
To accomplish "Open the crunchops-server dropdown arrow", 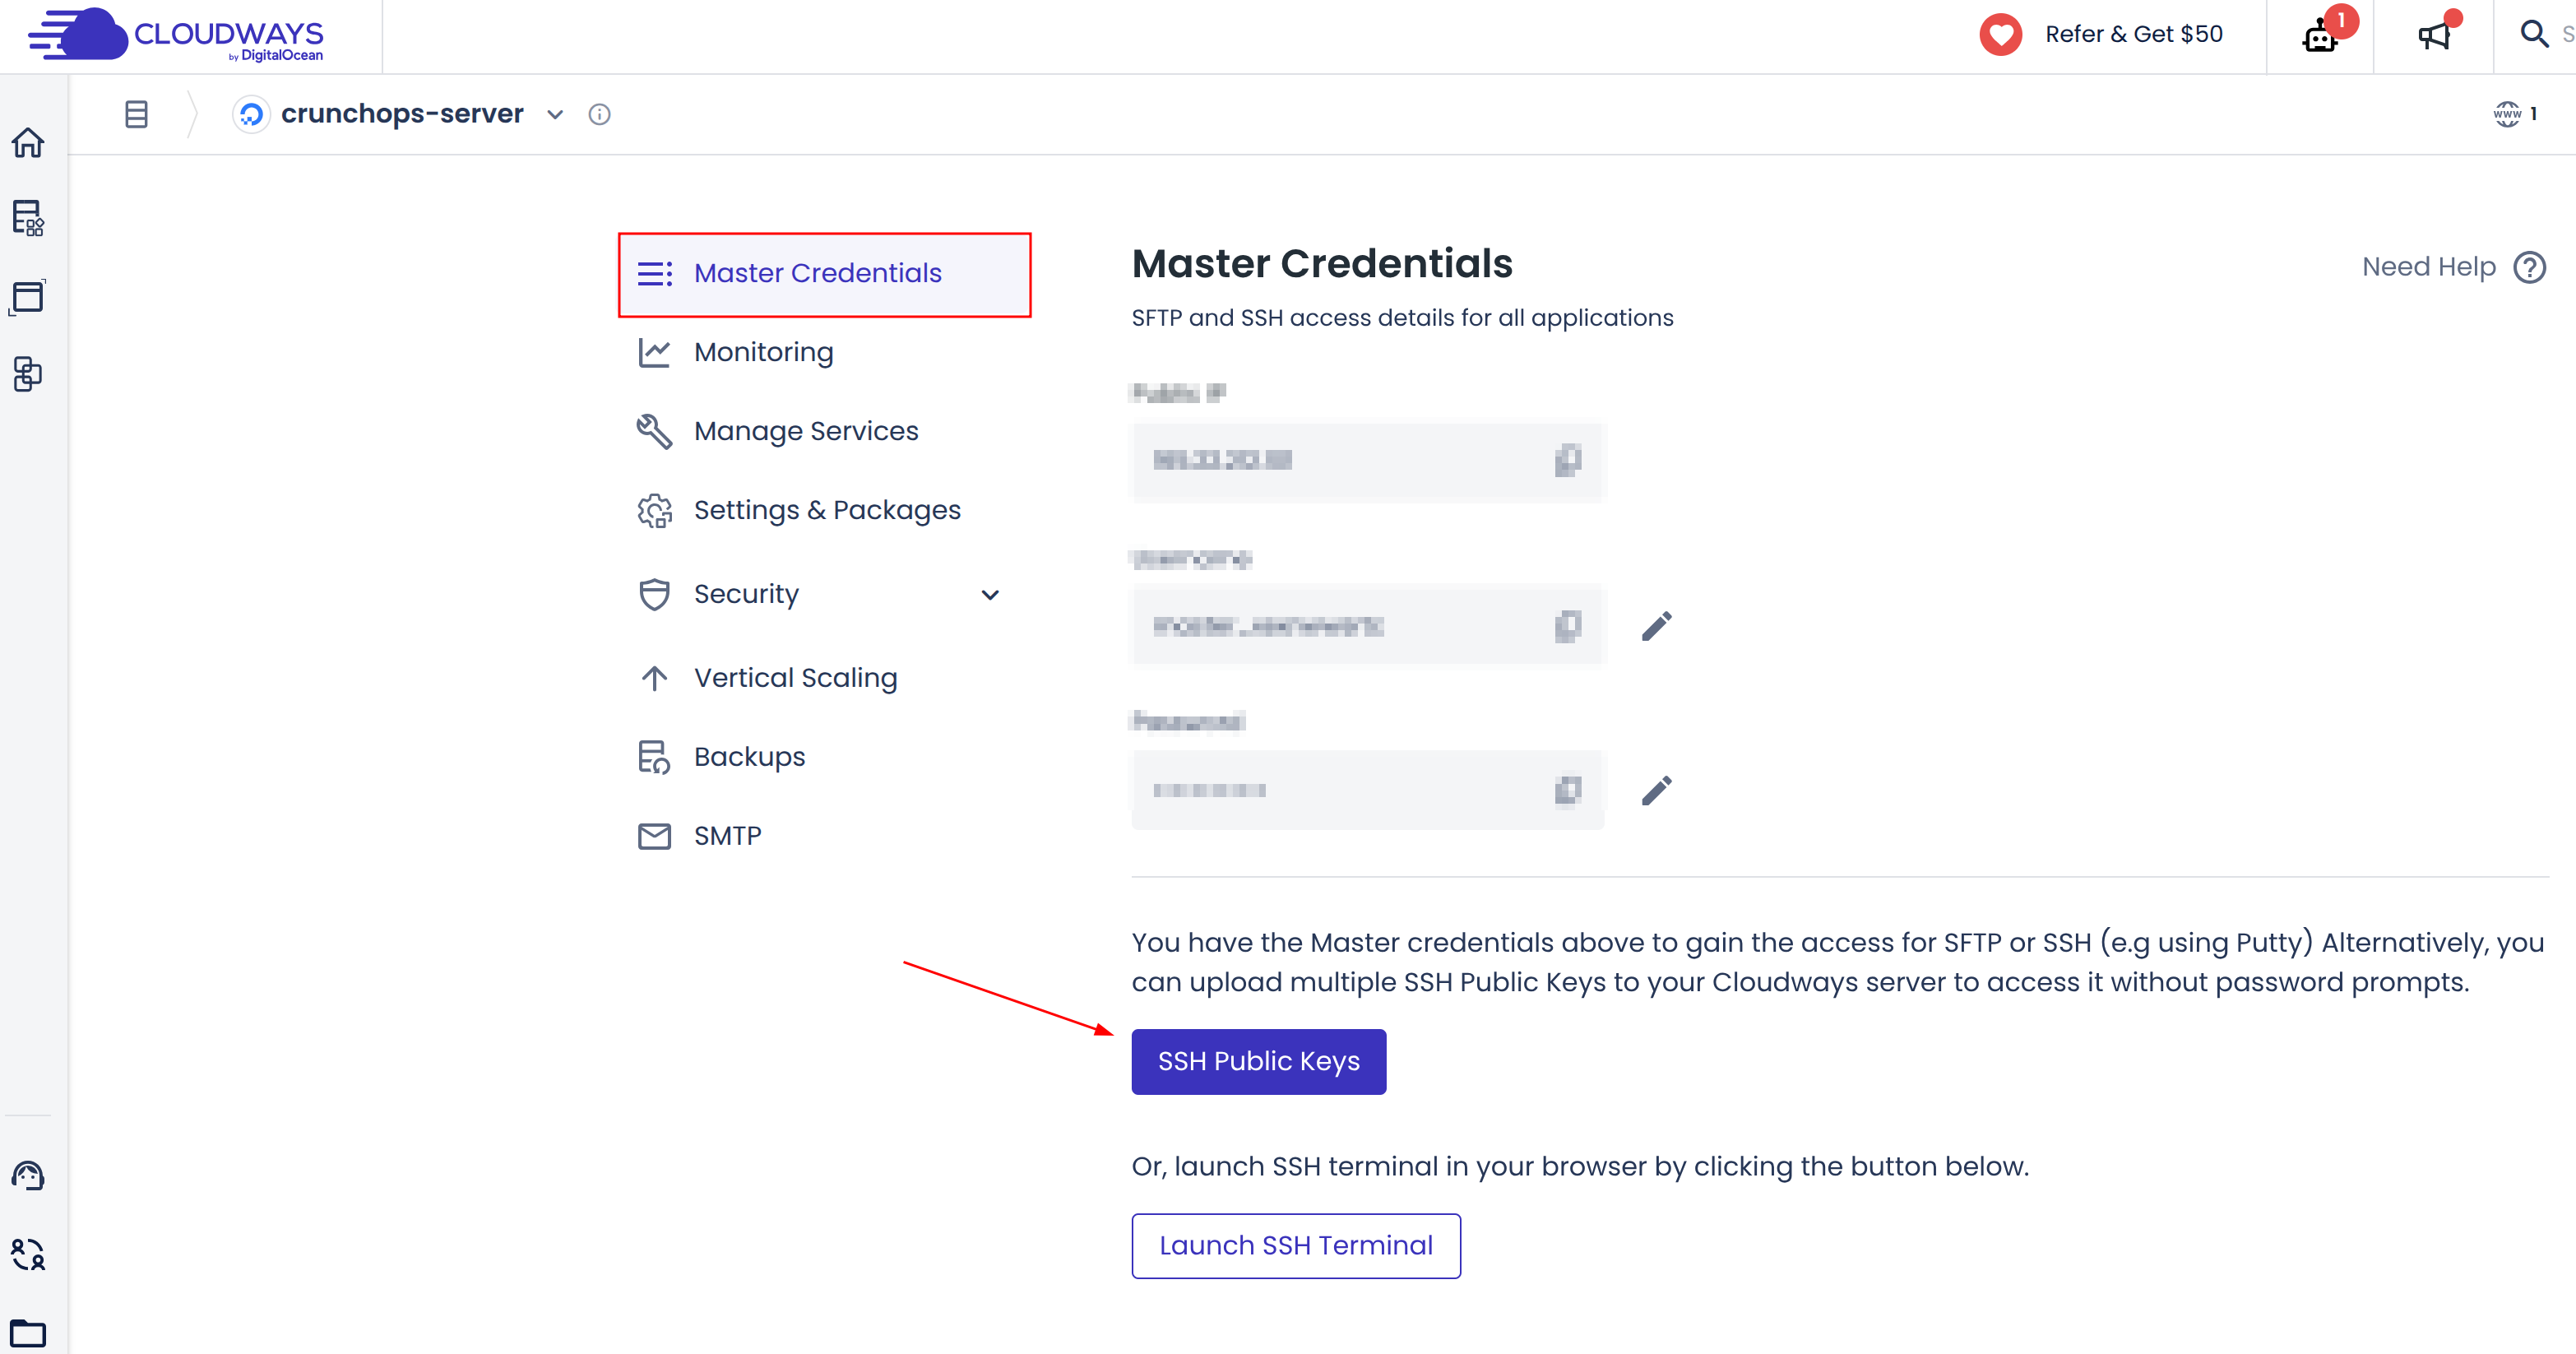I will coord(555,114).
